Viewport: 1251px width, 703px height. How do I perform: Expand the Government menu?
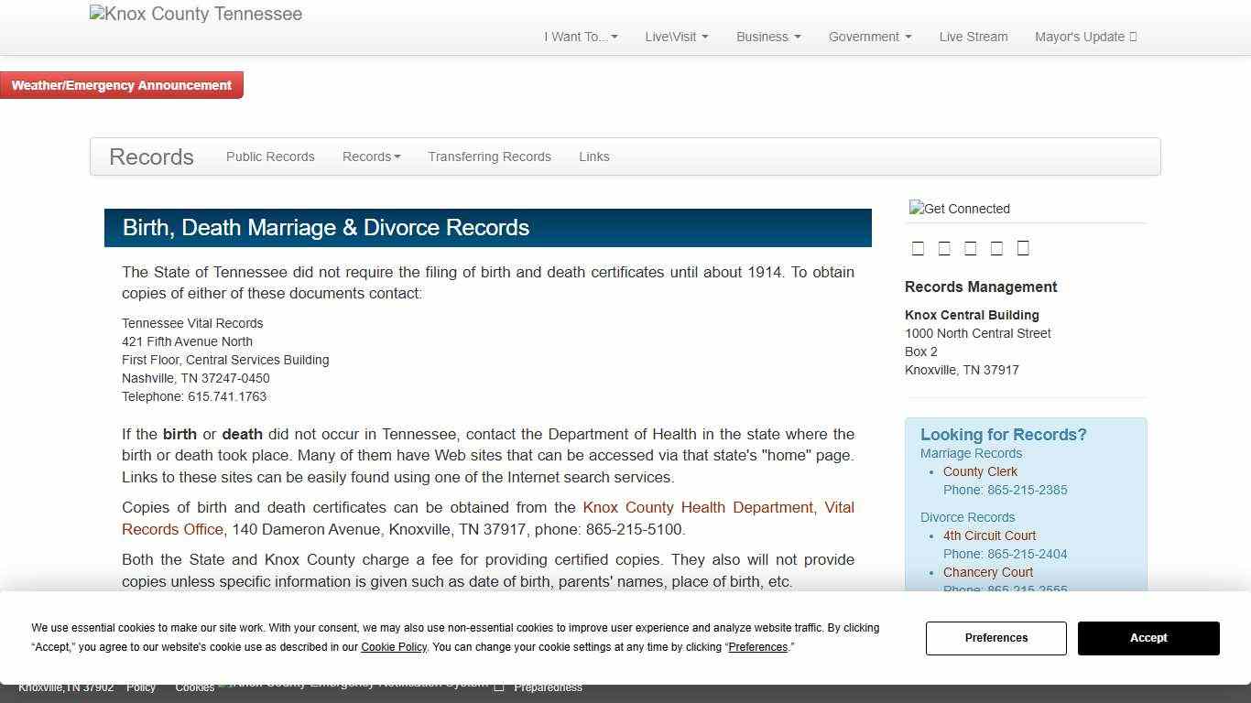868,37
